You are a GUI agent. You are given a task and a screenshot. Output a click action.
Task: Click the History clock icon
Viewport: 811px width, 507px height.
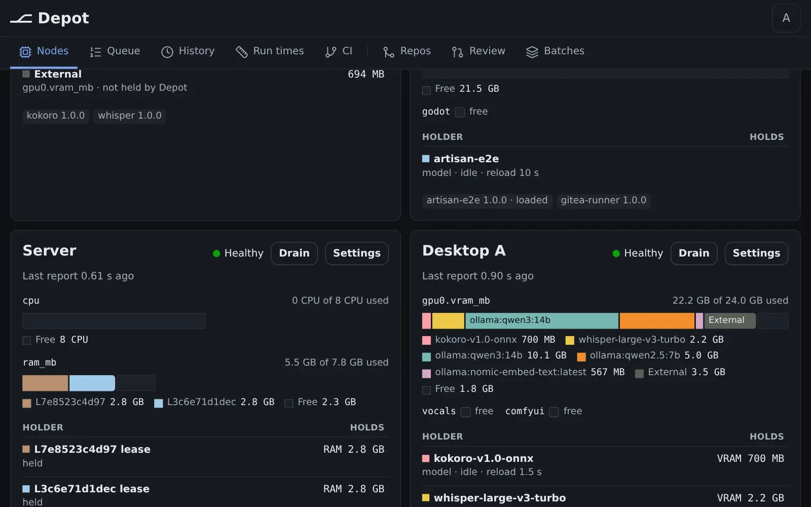167,52
